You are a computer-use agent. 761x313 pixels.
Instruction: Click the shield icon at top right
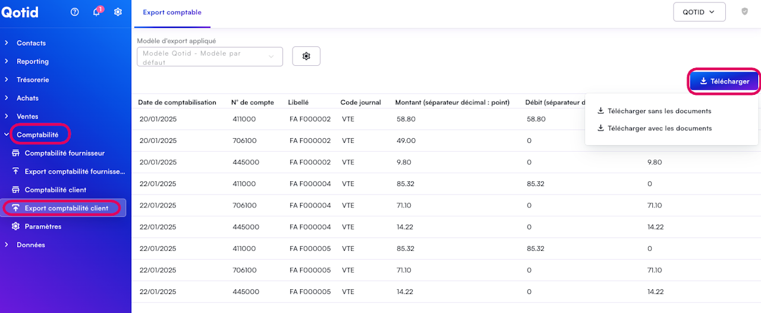(x=744, y=11)
